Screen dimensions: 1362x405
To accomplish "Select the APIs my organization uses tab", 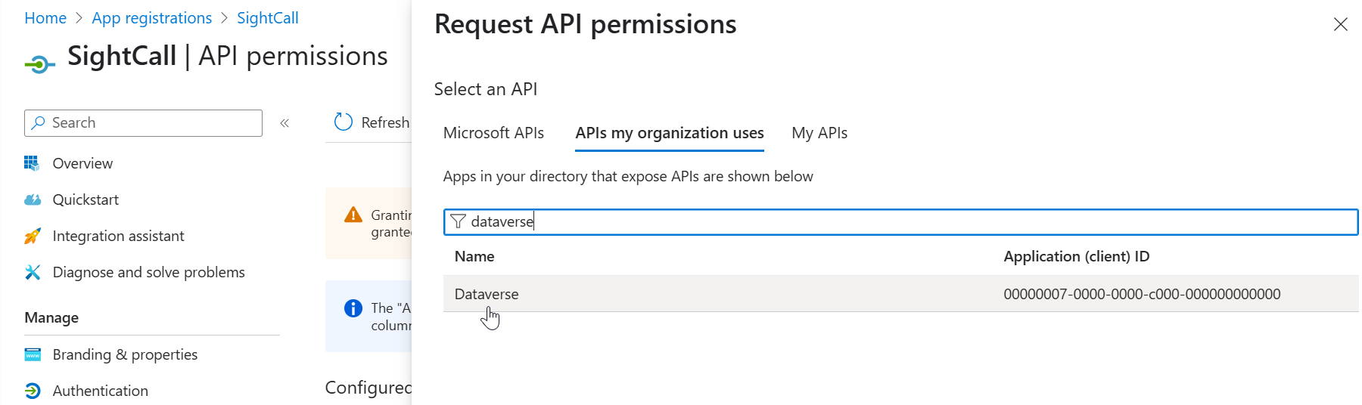I will [x=670, y=133].
